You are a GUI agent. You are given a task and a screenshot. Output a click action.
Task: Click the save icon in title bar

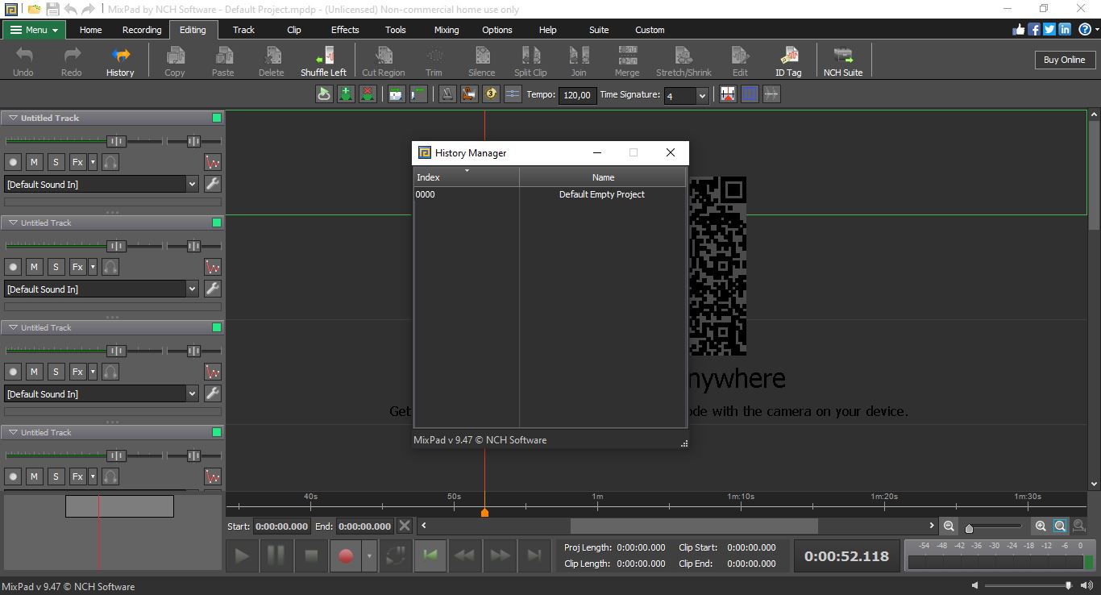click(x=52, y=10)
